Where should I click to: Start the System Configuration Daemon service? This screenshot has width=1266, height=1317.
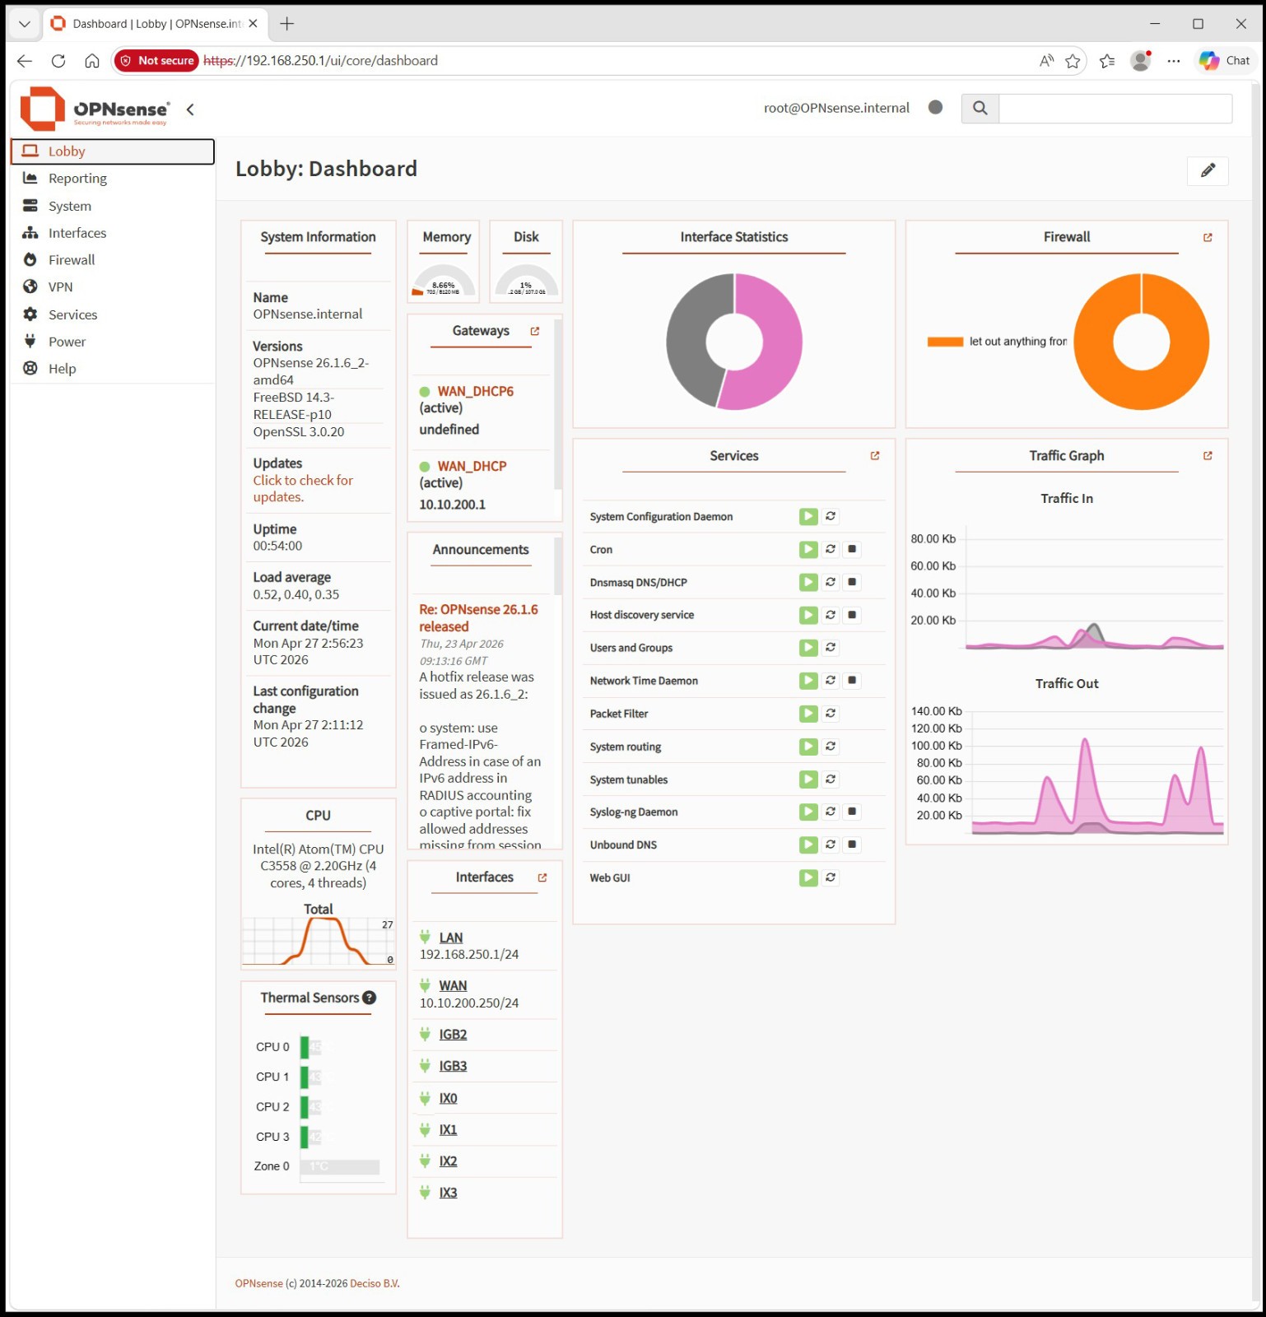808,516
